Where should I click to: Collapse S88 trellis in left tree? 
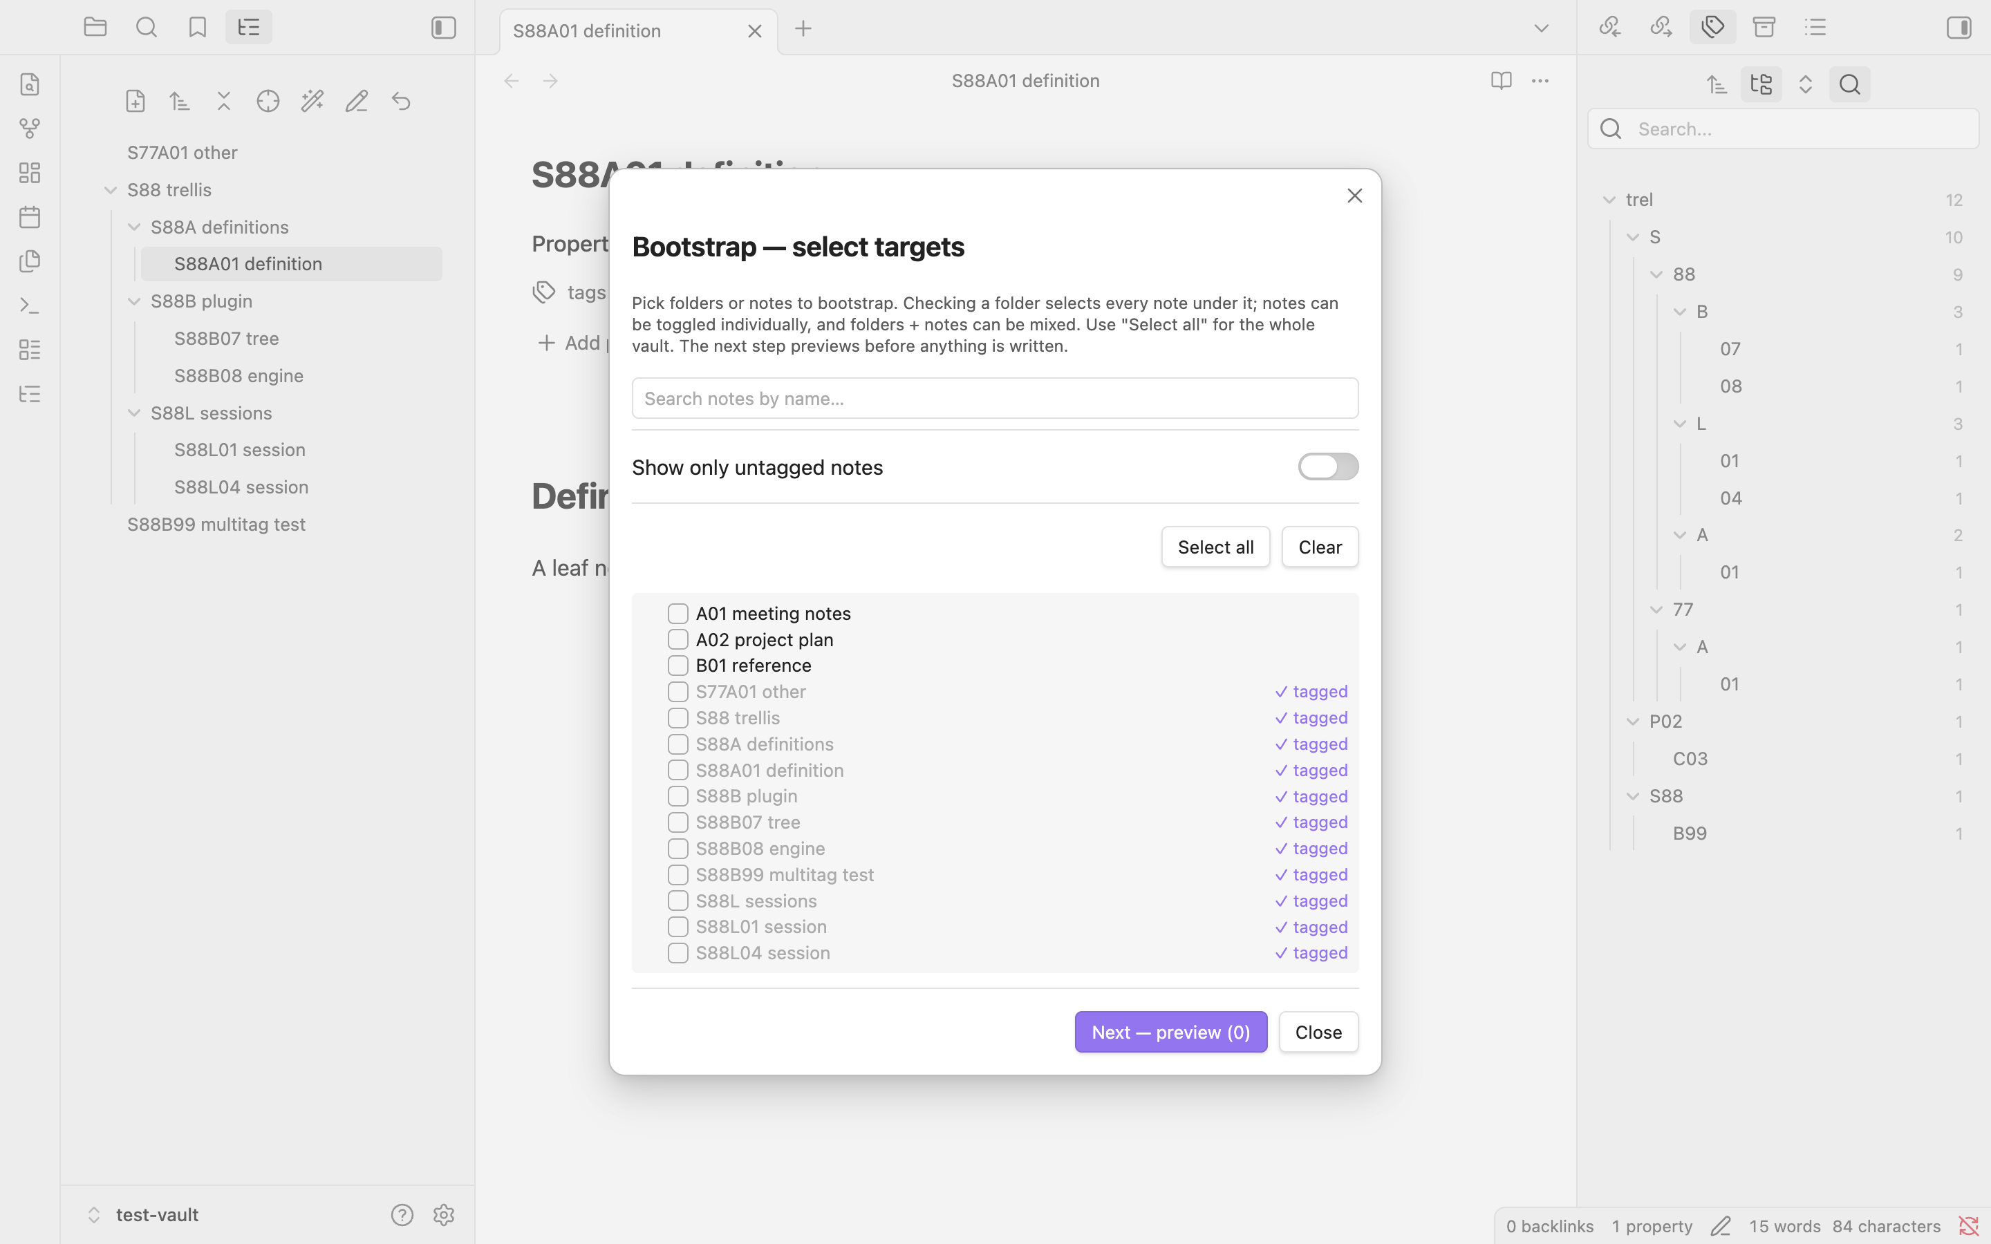110,190
